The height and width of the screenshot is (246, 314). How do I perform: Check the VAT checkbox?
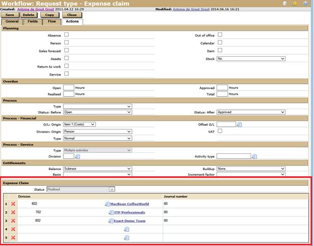220,131
